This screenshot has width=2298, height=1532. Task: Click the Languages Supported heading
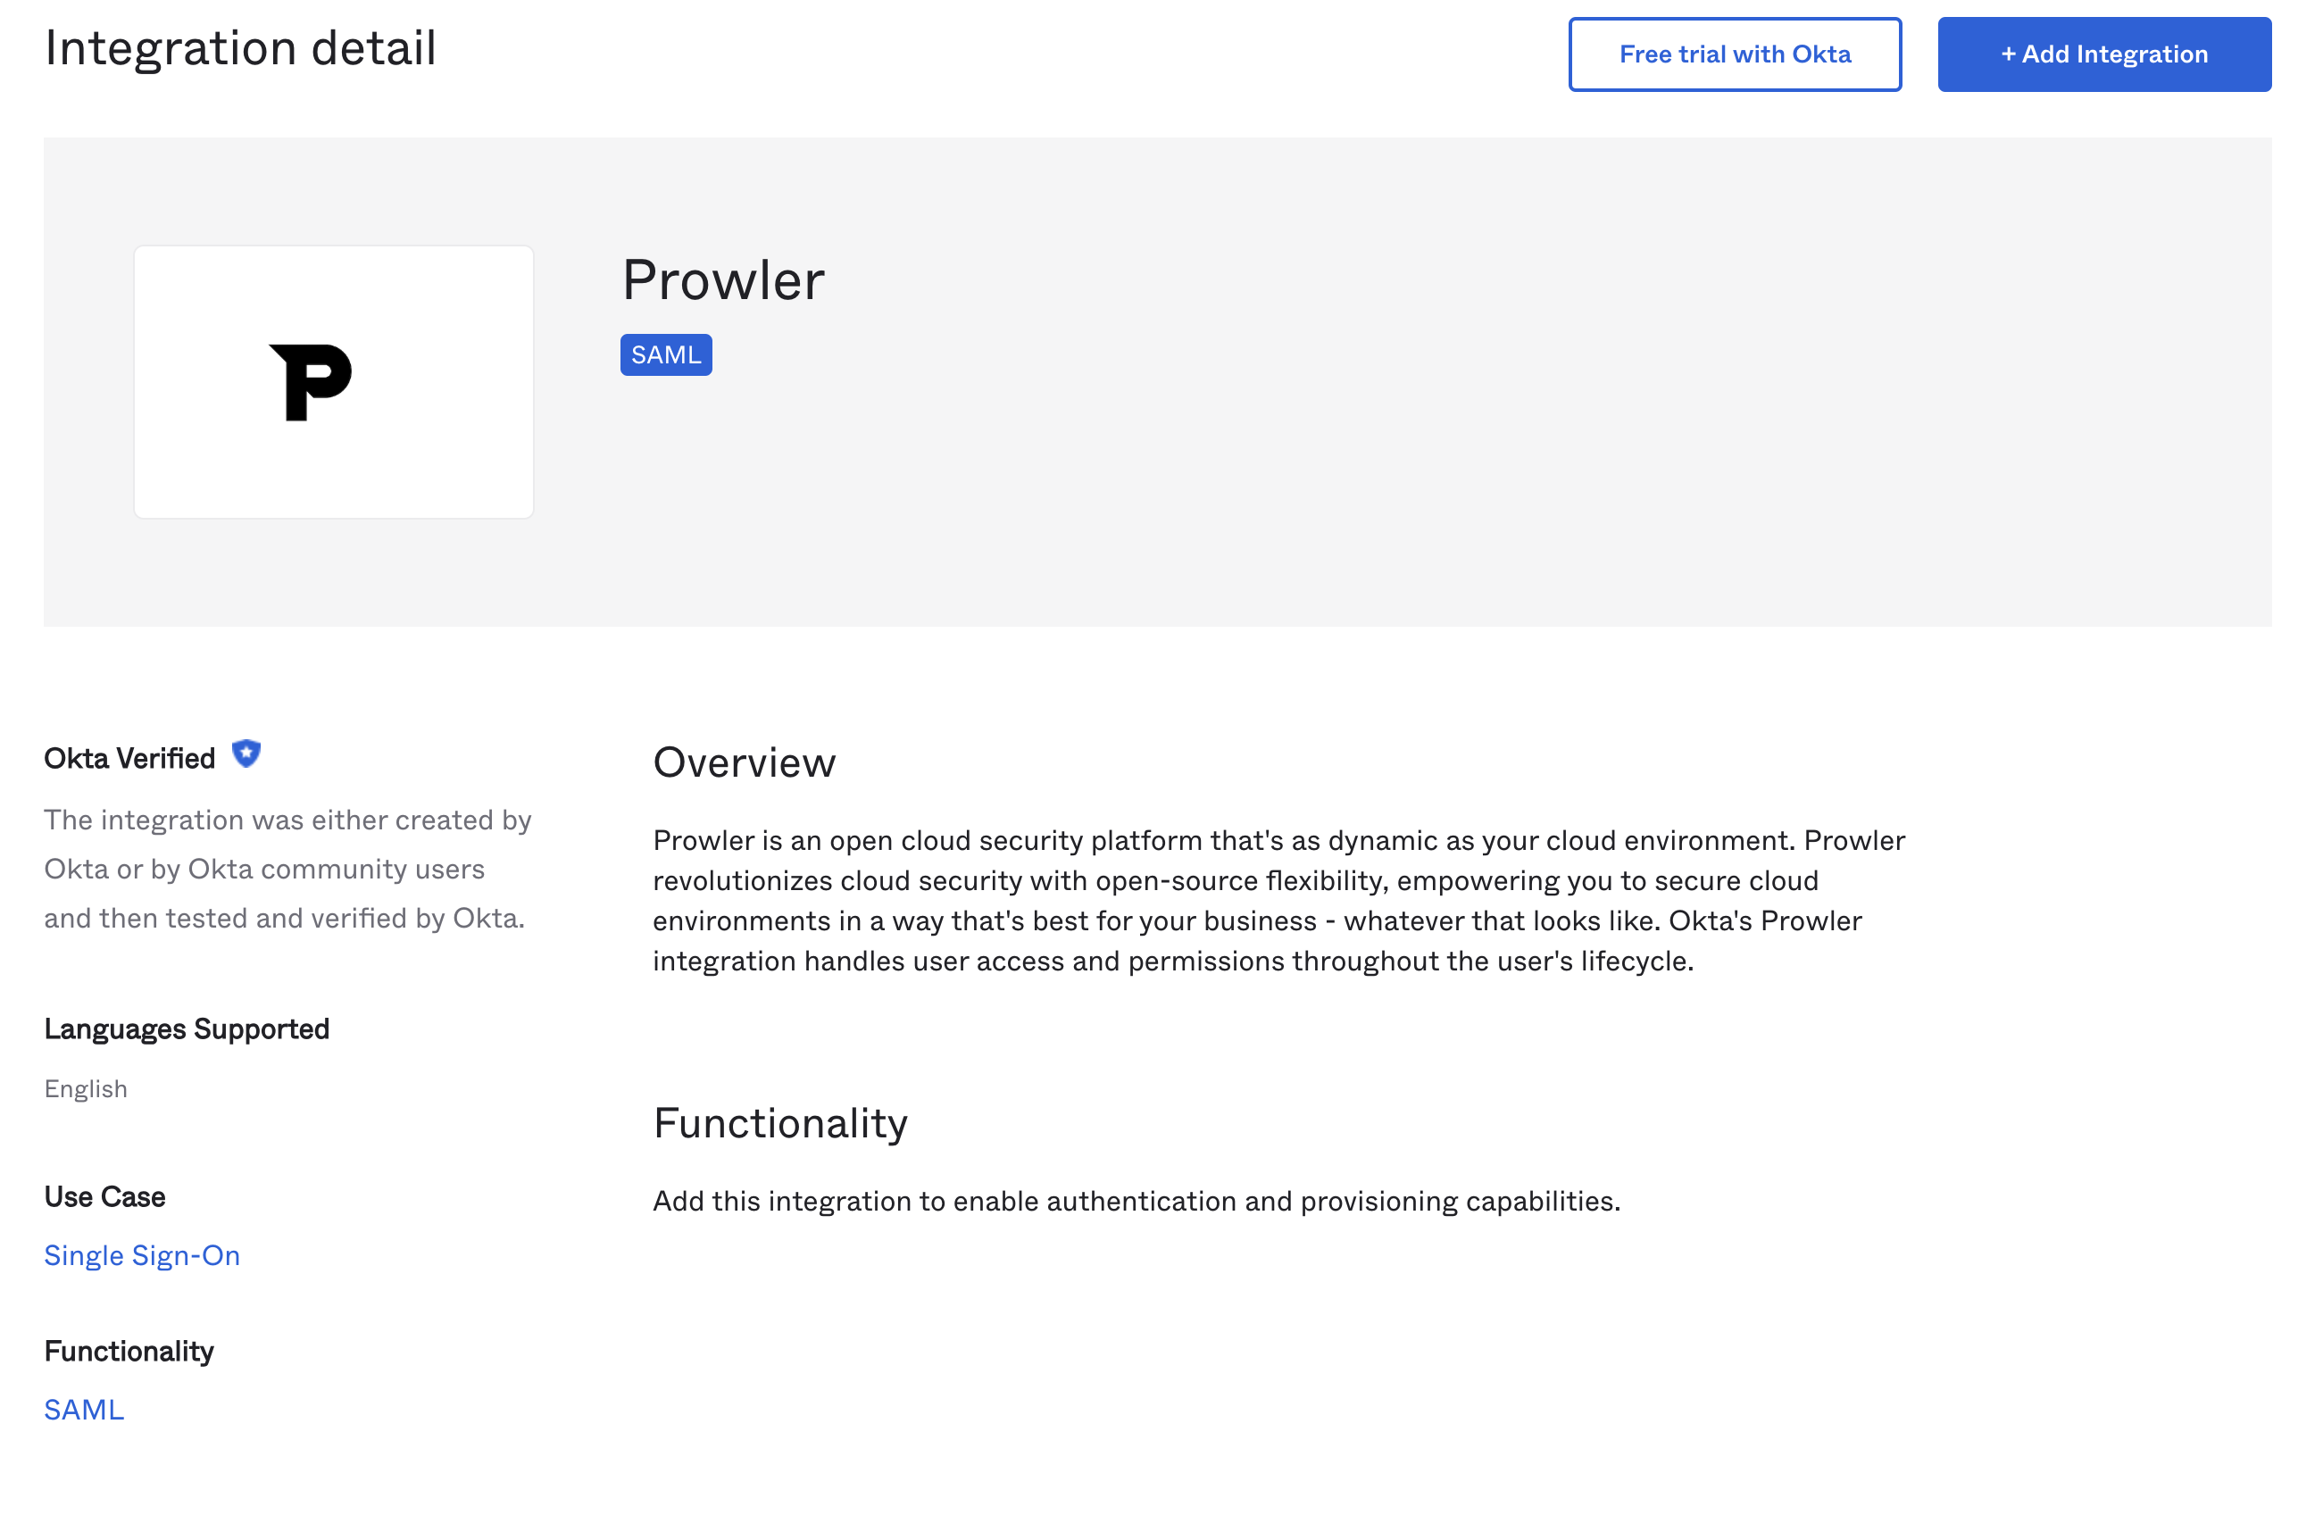coord(186,1028)
